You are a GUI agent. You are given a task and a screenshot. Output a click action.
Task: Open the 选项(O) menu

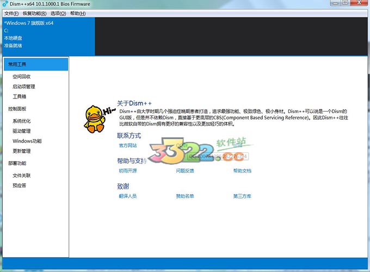tap(58, 14)
